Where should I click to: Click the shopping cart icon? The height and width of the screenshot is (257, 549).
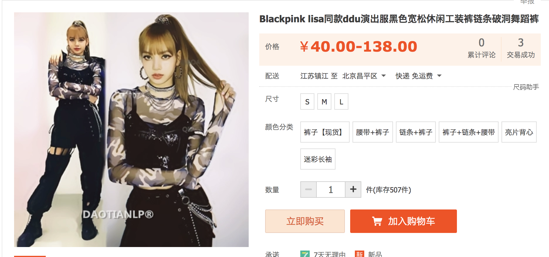coord(377,221)
